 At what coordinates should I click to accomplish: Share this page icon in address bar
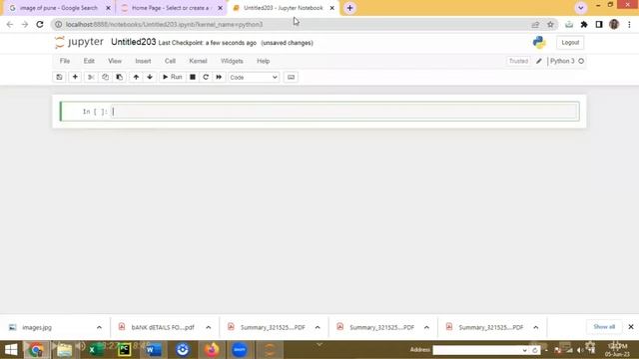click(x=535, y=24)
